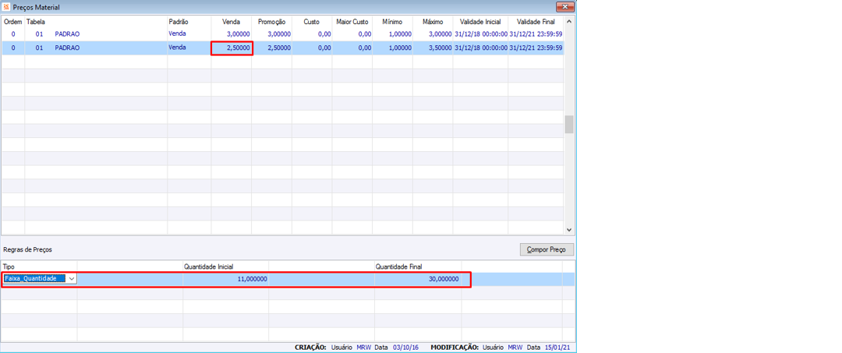This screenshot has width=842, height=353.
Task: Select Máximo cell showing 3,00000
Action: click(x=433, y=34)
